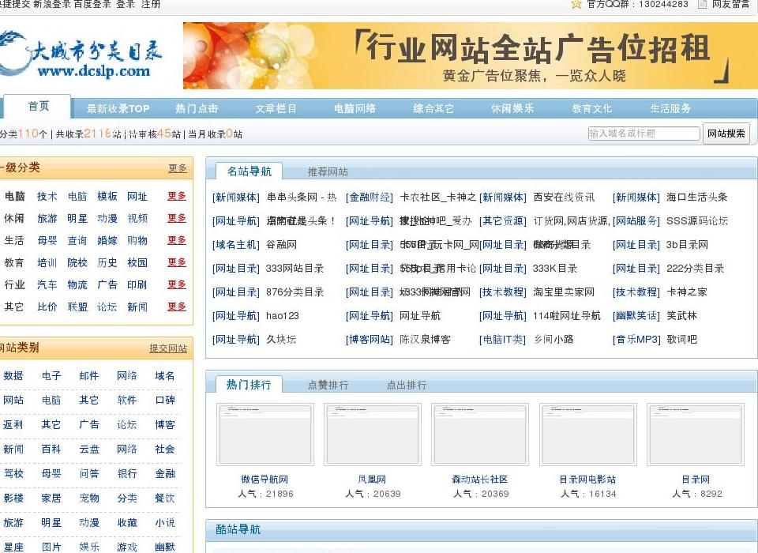This screenshot has height=553, width=758.
Task: Click the note icon beside 网友留言
Action: point(703,5)
